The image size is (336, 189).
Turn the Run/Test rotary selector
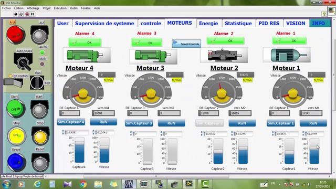[37, 82]
